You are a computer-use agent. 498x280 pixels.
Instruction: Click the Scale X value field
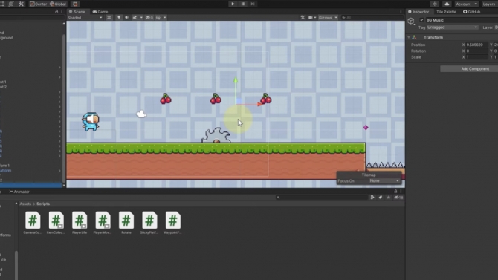pos(476,57)
